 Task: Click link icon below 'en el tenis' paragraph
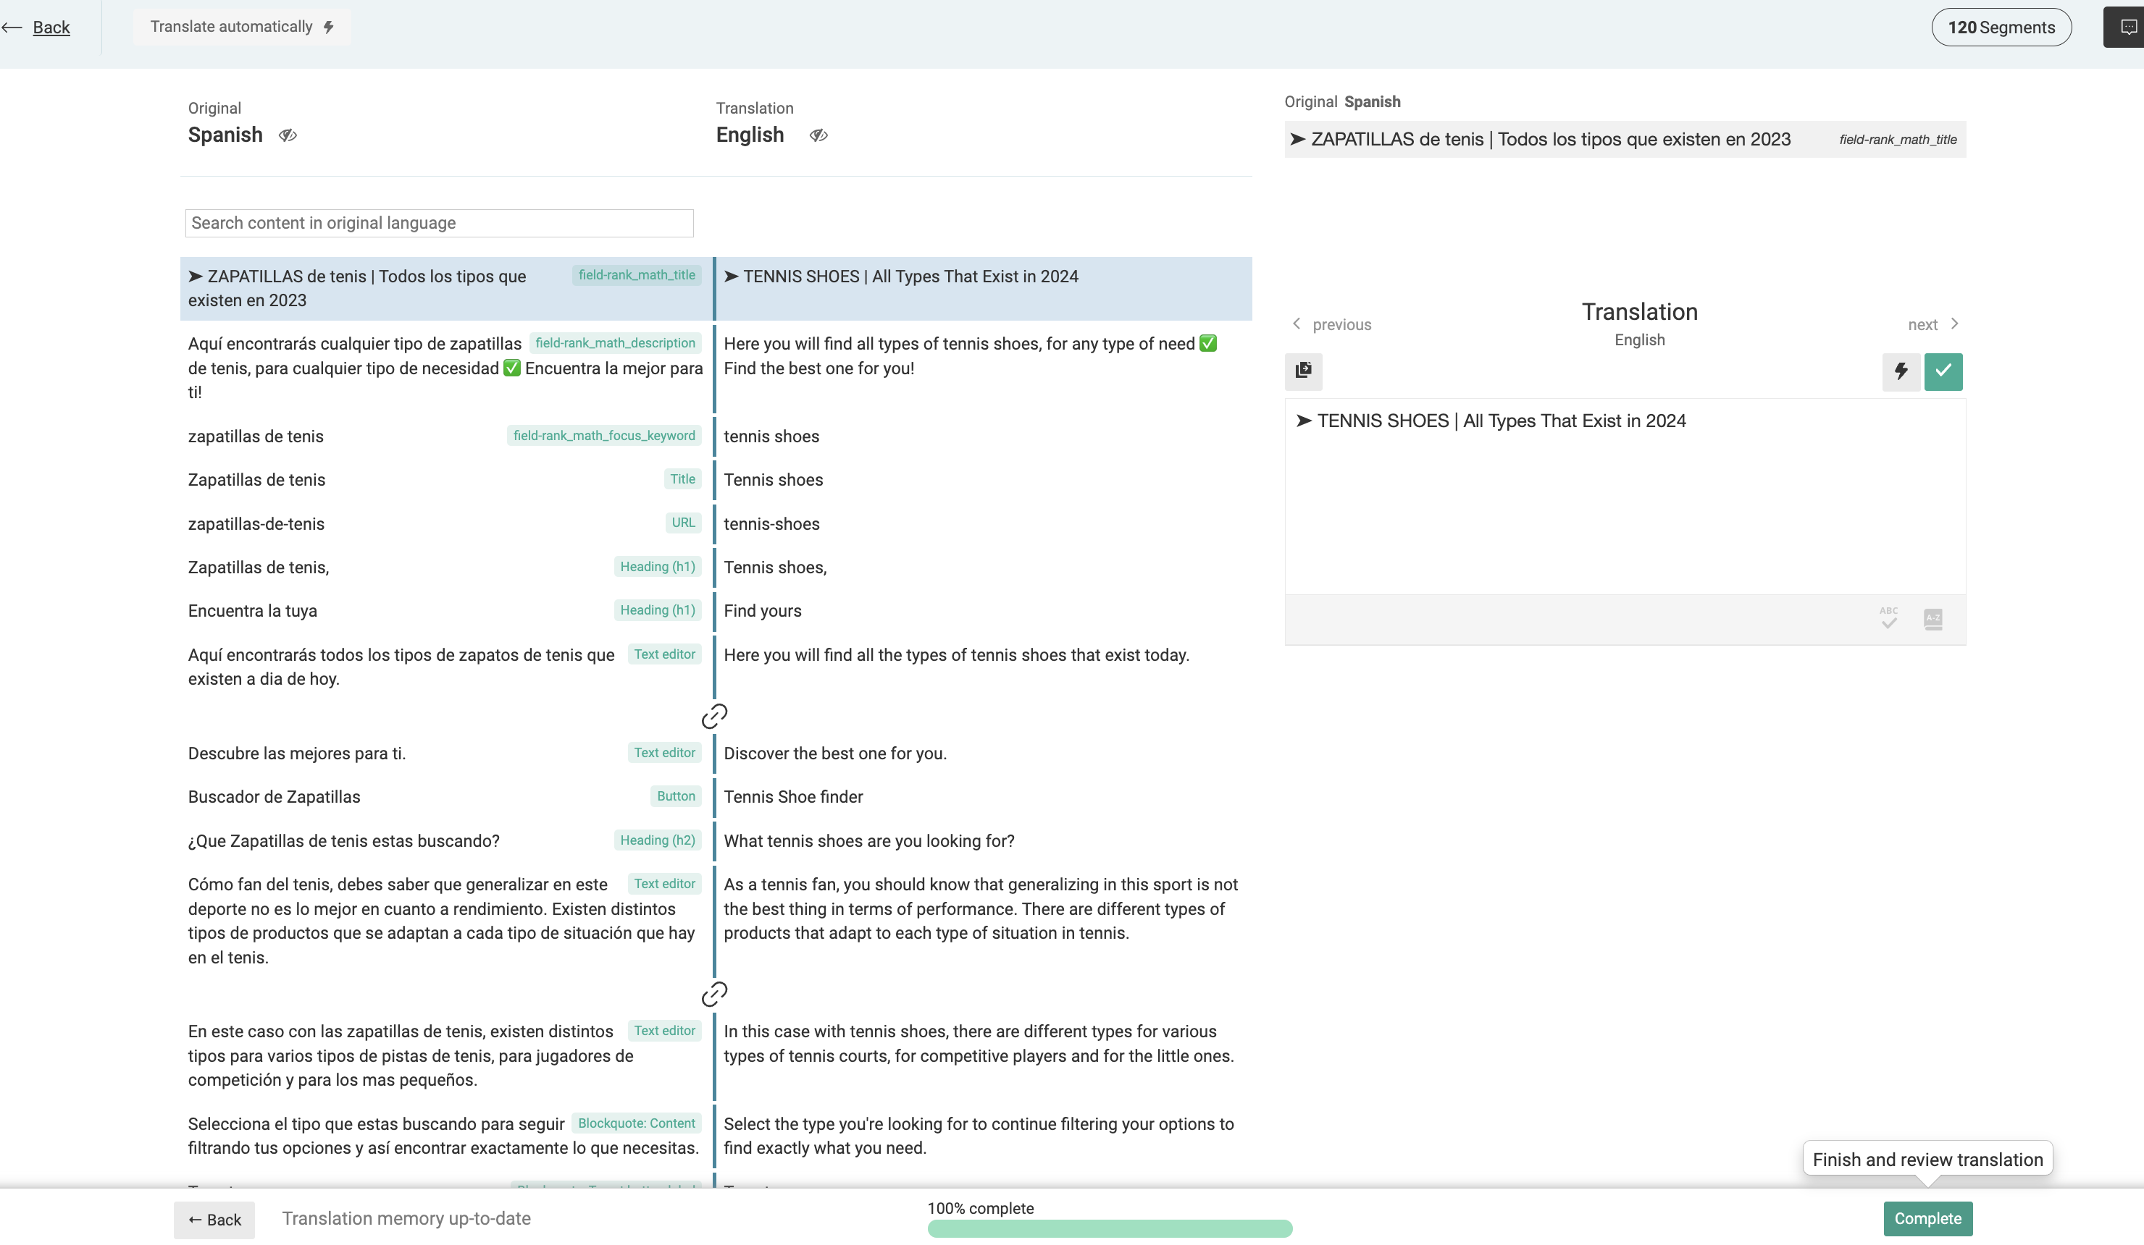(713, 994)
